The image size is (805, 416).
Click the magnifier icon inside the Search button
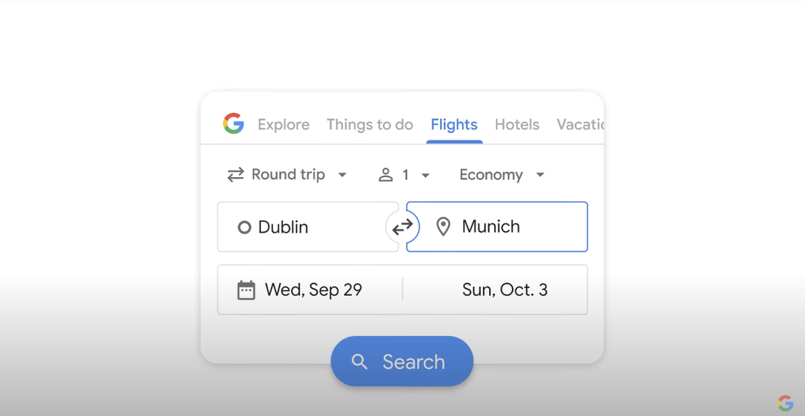pos(360,361)
